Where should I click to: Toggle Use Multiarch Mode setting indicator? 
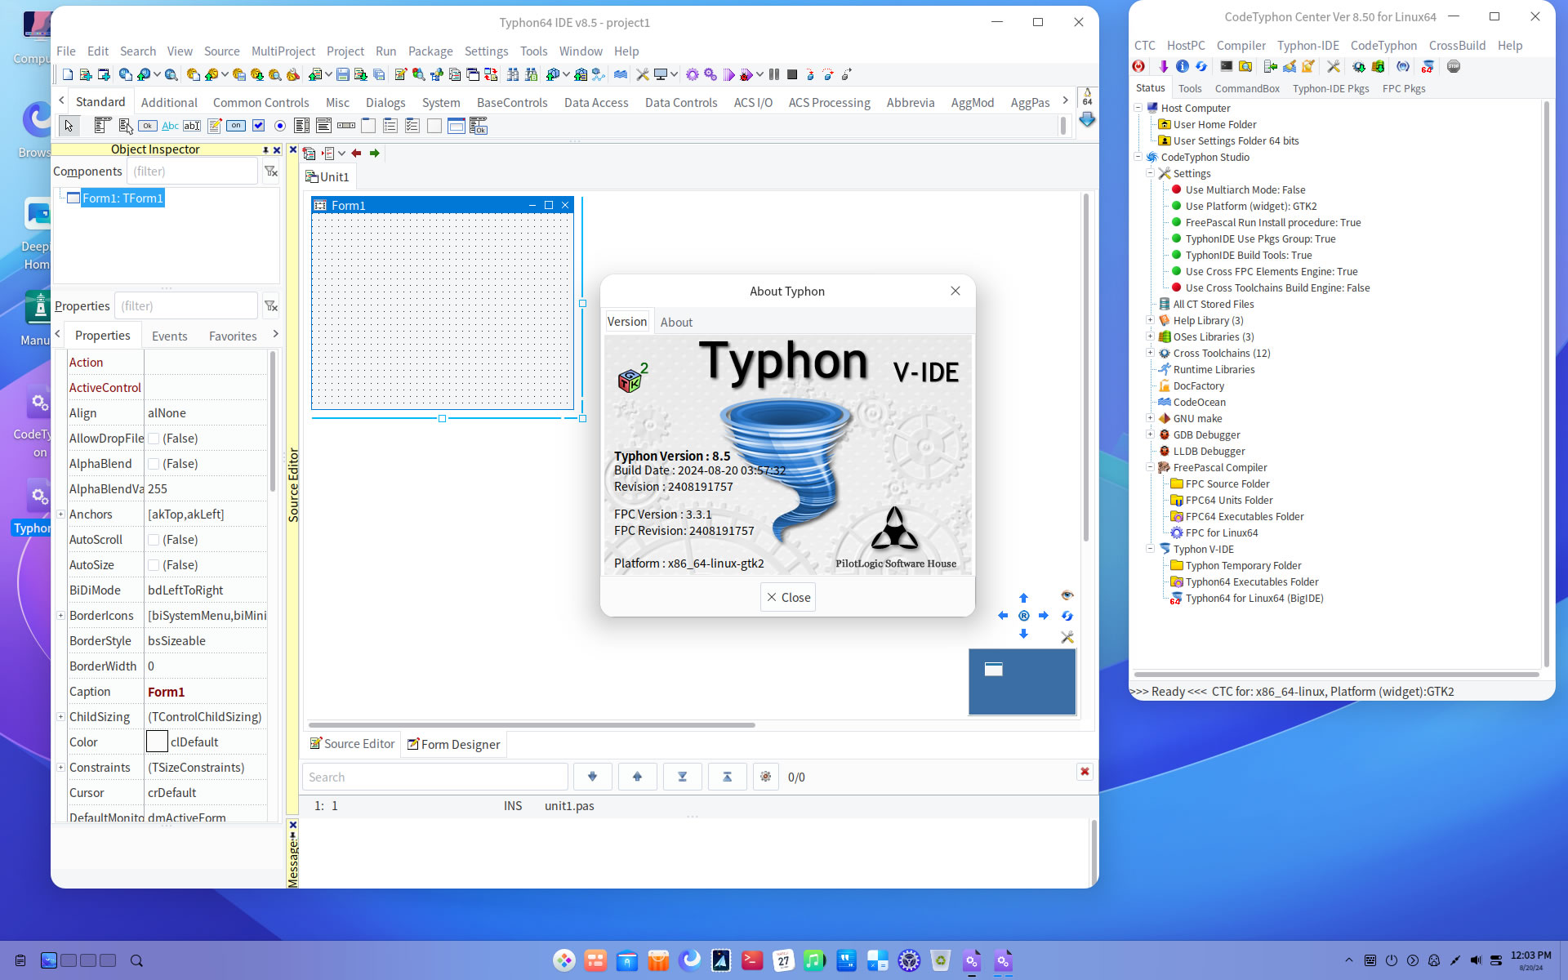[1177, 189]
